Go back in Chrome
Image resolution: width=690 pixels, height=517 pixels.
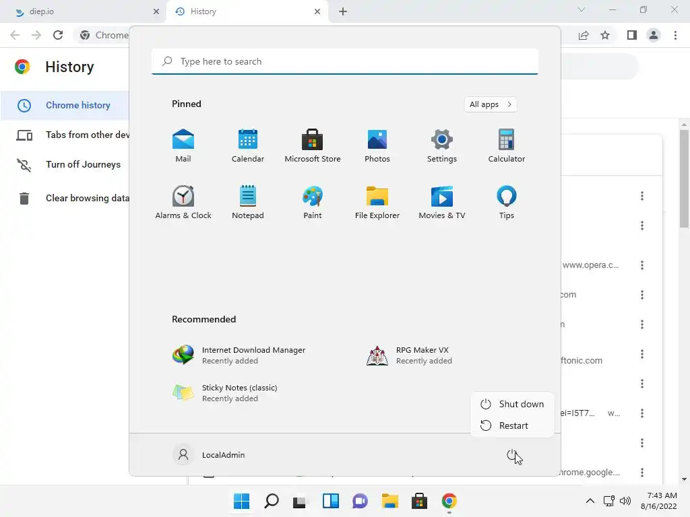tap(15, 35)
